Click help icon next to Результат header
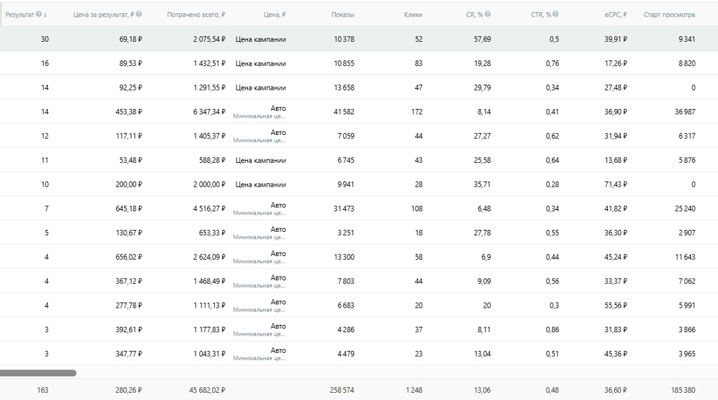The width and height of the screenshot is (718, 400). coord(39,14)
